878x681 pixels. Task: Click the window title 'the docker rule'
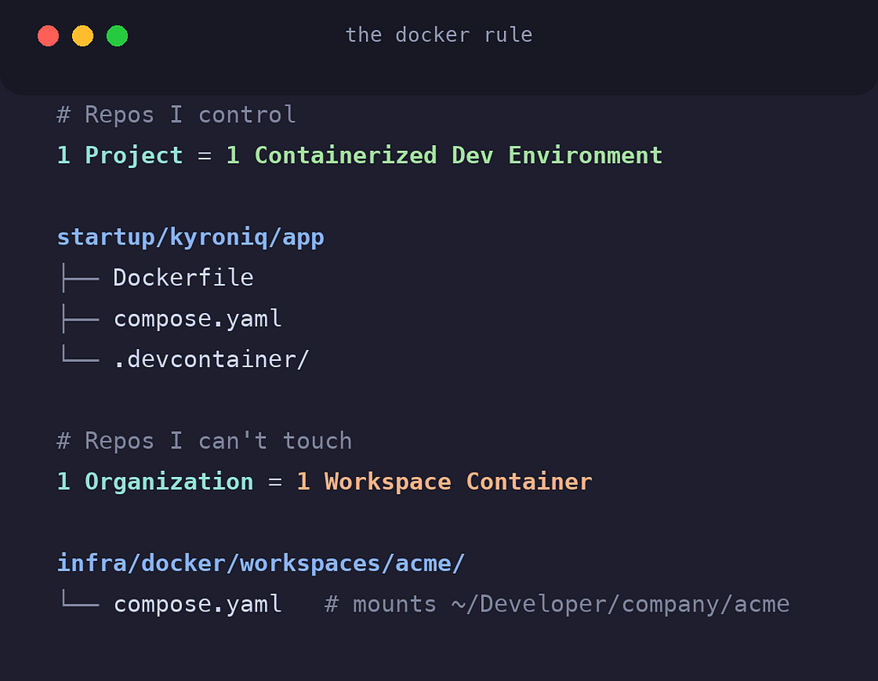[439, 34]
